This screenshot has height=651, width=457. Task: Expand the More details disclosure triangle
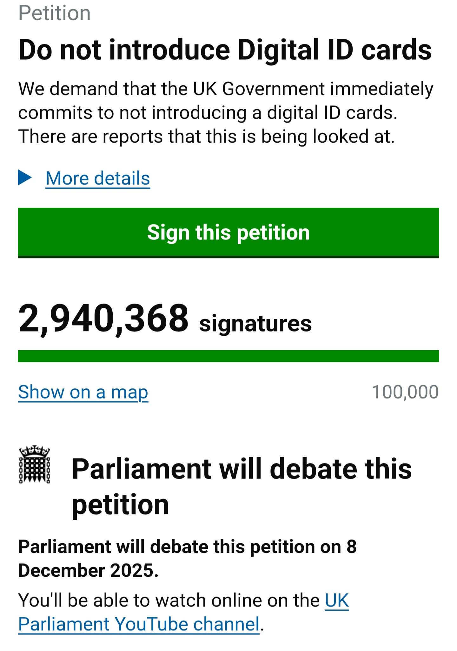(25, 178)
